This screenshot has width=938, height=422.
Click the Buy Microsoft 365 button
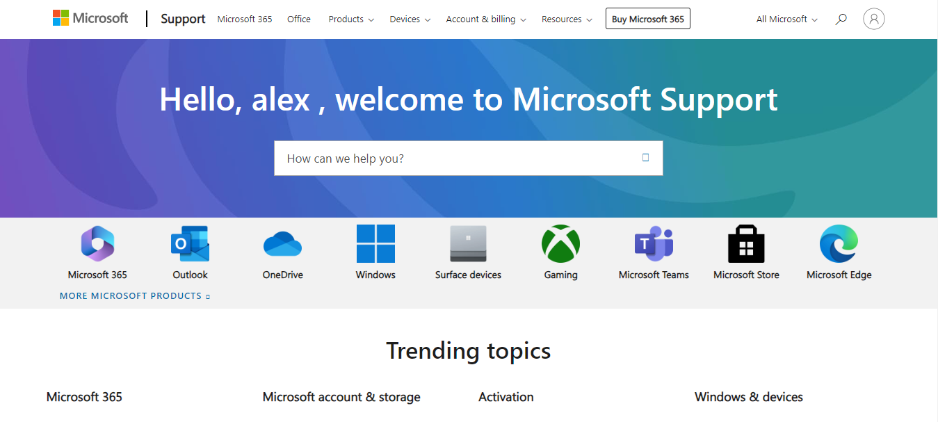click(x=647, y=19)
